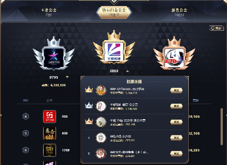The image size is (227, 165).
Task: Open the second-place streamer avatar
Action: pyautogui.click(x=101, y=106)
